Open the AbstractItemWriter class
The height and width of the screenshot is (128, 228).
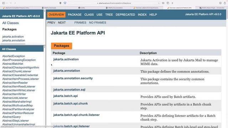click(14, 94)
